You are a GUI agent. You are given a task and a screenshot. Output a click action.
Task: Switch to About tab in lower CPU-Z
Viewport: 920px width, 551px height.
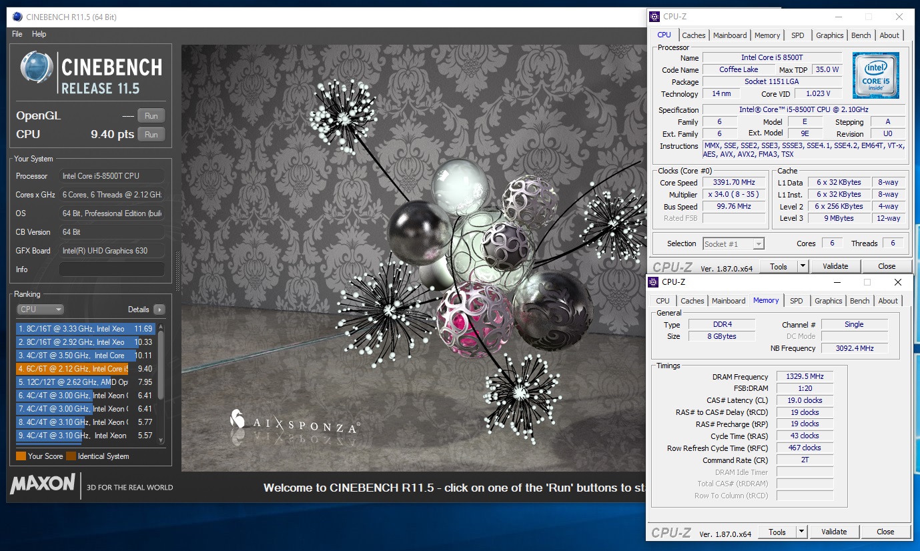888,301
